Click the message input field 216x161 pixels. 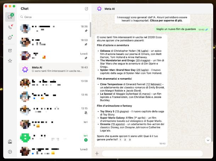152,154
